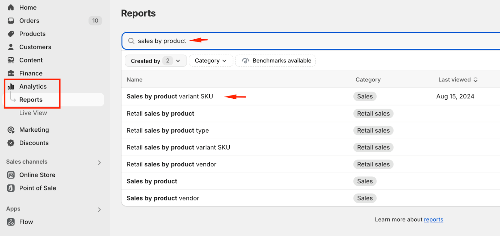Image resolution: width=500 pixels, height=236 pixels.
Task: Click the Finance bank icon
Action: coord(11,73)
